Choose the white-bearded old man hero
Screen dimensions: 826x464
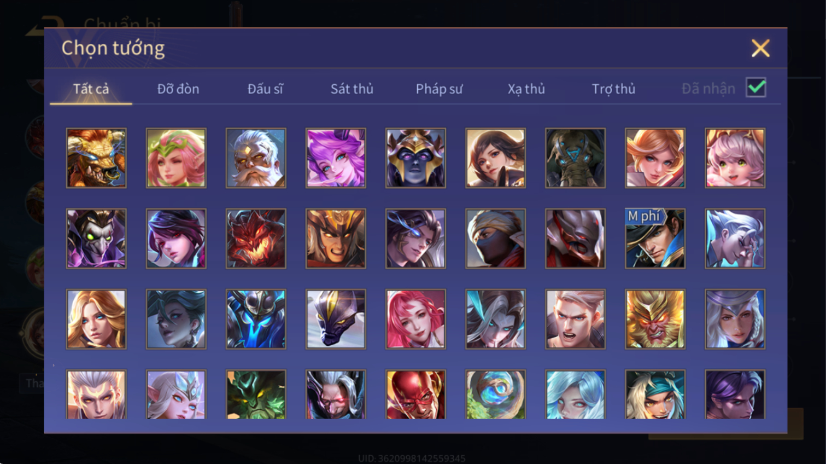[256, 158]
